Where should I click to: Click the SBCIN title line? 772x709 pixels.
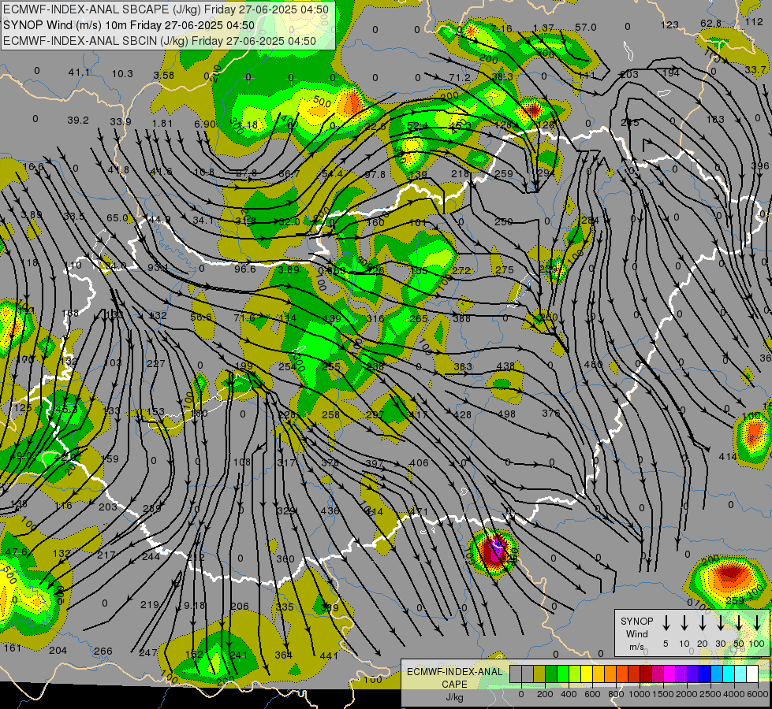tap(159, 41)
